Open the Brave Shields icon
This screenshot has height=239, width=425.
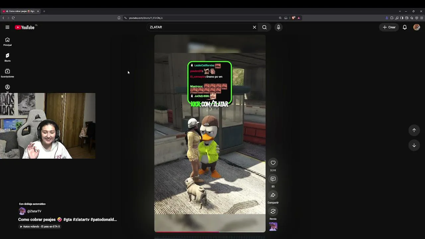(294, 18)
